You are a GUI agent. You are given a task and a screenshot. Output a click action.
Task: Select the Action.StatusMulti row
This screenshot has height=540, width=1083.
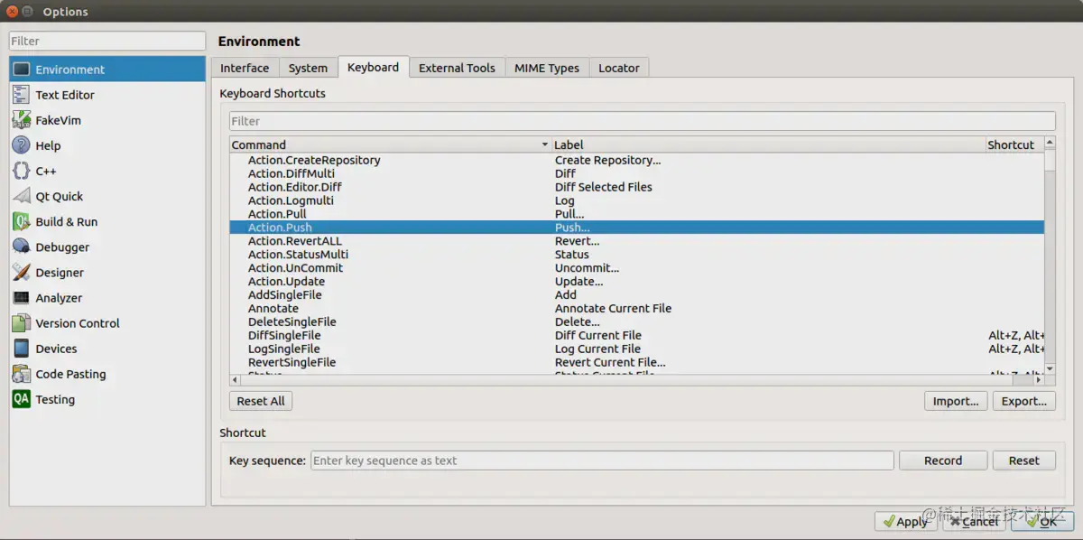(x=636, y=255)
